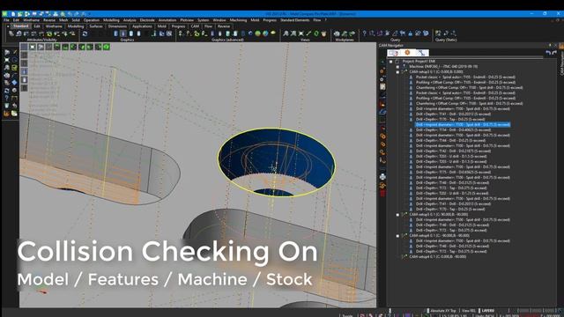The height and width of the screenshot is (317, 564).
Task: Click the first icon in Workplanes group
Action: [337, 33]
